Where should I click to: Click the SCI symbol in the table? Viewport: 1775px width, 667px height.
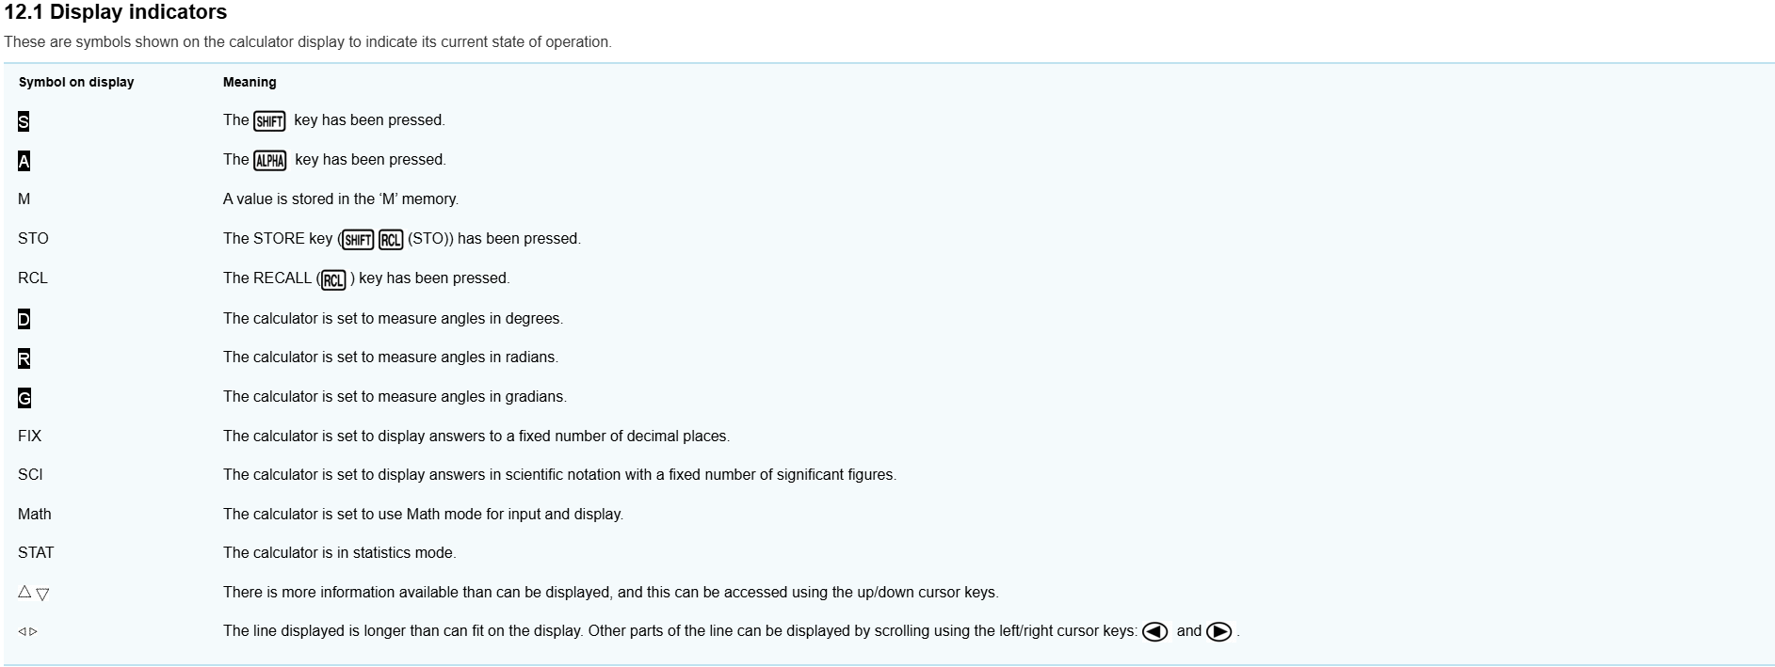(x=30, y=474)
